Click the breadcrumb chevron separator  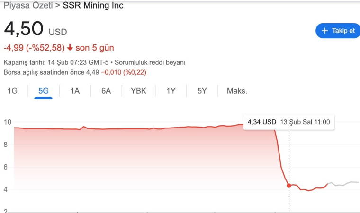(x=57, y=6)
